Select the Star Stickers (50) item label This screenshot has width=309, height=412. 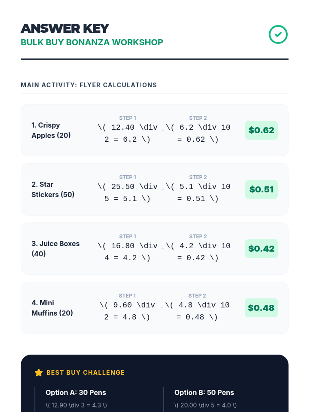coord(53,190)
